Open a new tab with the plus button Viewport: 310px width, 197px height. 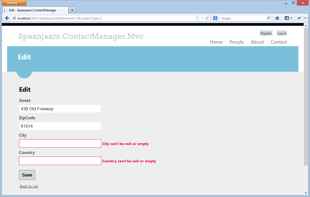click(72, 10)
